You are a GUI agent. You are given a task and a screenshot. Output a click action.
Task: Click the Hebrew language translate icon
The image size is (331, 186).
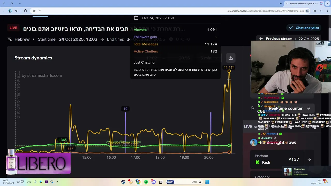click(x=10, y=39)
